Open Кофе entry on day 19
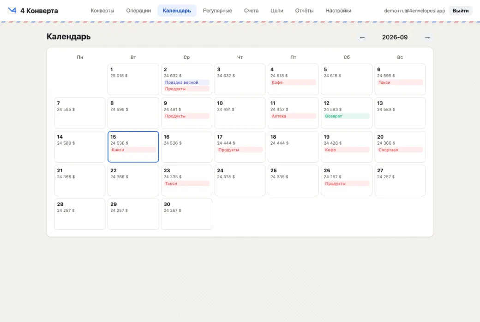The width and height of the screenshot is (480, 322). 347,150
